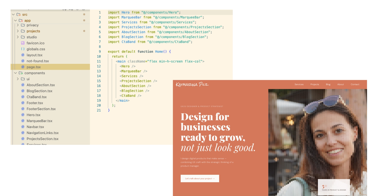Click the "I design digital products" paragraph

(x=207, y=162)
